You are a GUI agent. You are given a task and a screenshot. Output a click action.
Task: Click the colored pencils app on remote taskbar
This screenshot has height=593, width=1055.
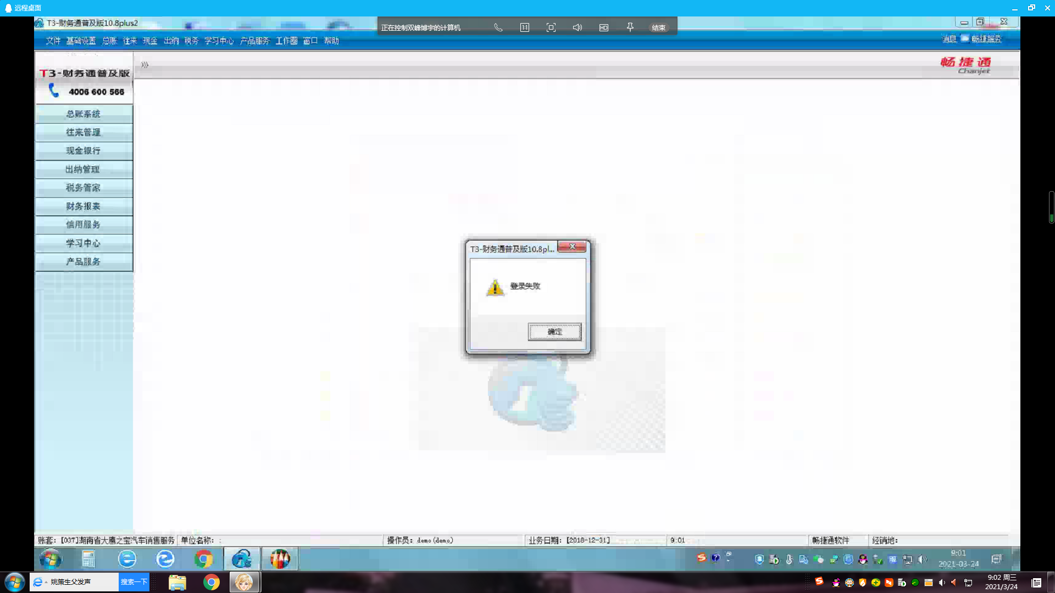[280, 559]
